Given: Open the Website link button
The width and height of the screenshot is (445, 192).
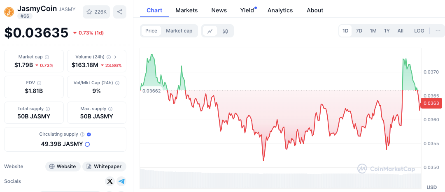Looking at the screenshot, I should tap(63, 167).
